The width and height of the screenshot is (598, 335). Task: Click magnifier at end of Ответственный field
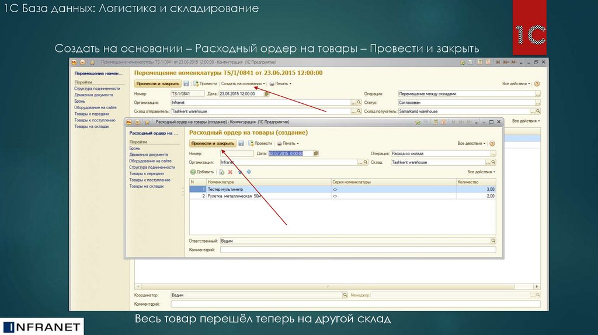point(493,240)
